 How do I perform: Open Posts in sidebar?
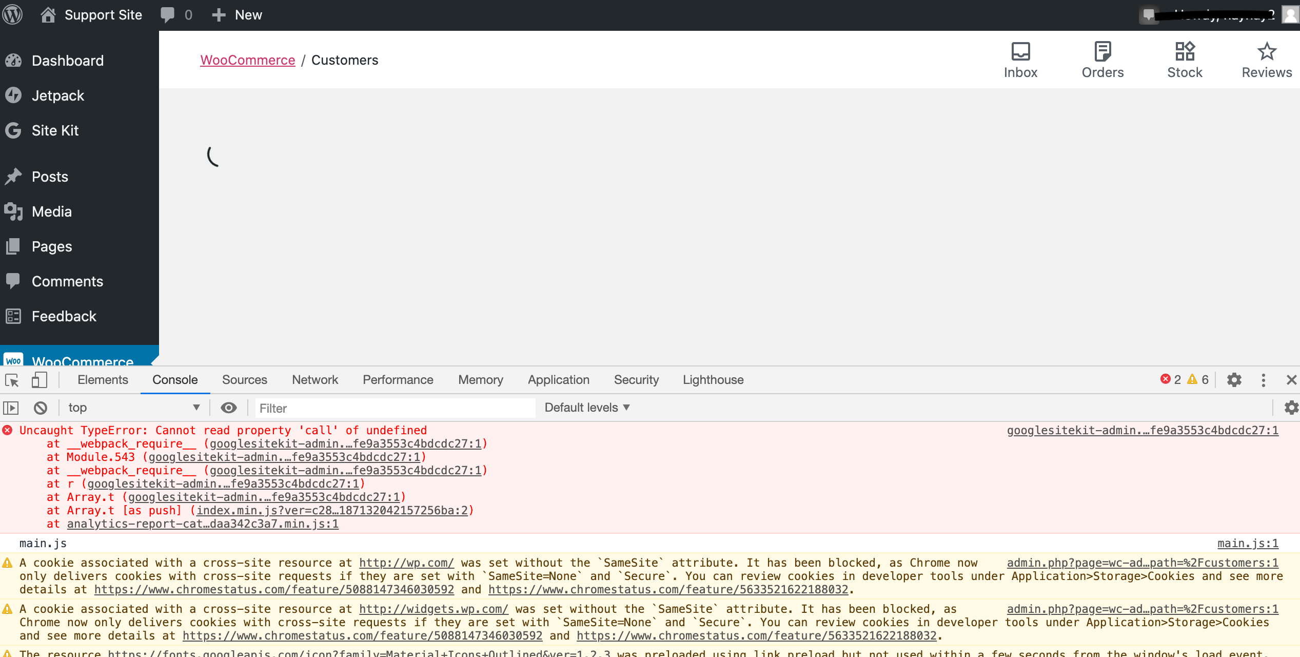(50, 177)
